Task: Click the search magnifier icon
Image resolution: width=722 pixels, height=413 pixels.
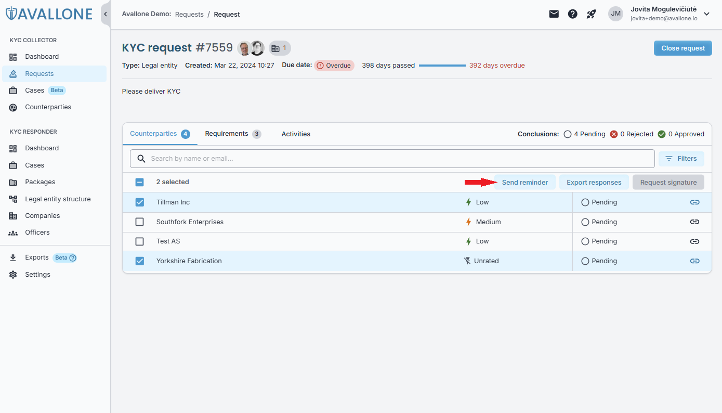Action: (141, 159)
